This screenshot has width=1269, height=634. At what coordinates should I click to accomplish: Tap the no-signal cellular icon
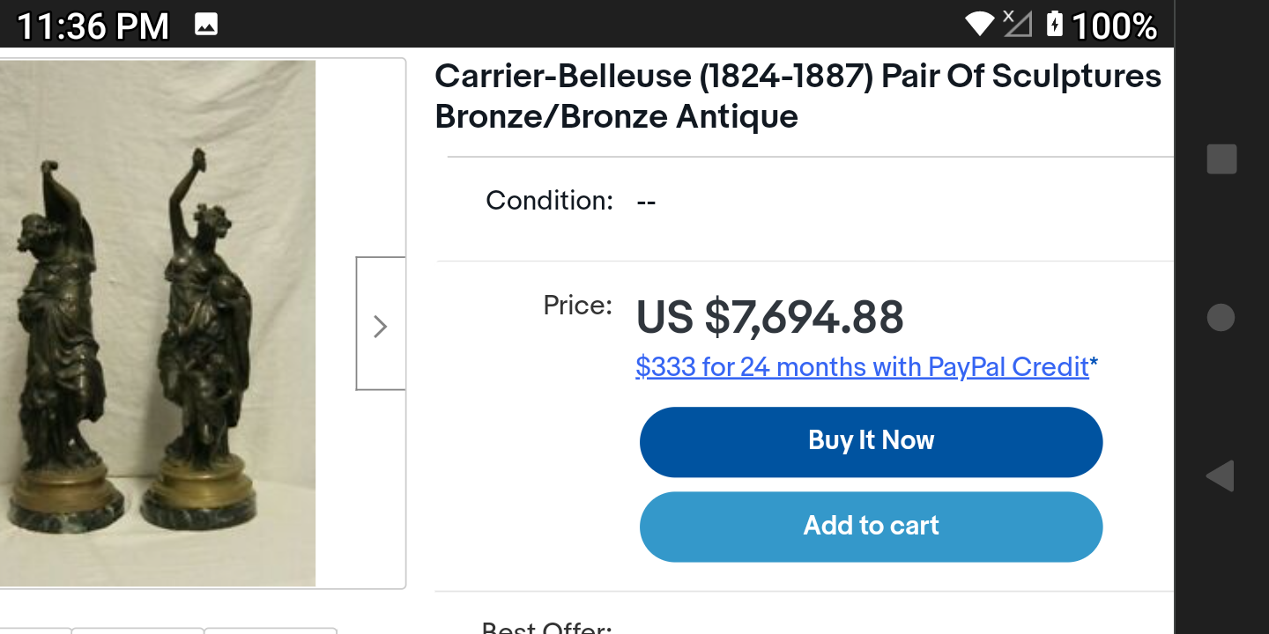1017,24
